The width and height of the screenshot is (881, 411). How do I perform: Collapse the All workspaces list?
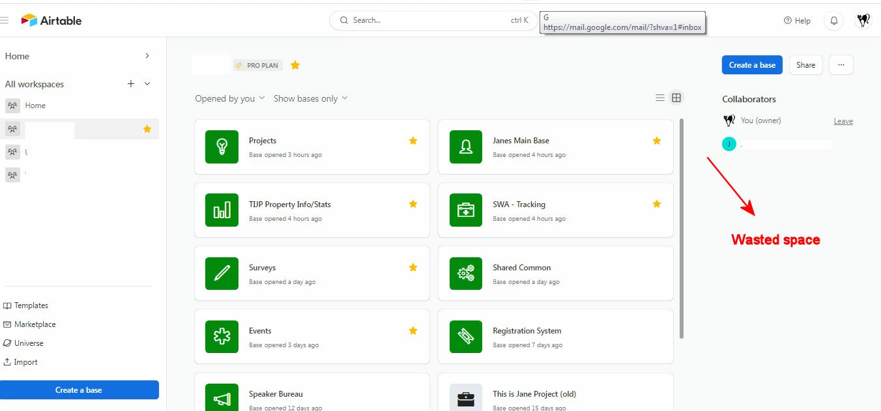pos(147,84)
